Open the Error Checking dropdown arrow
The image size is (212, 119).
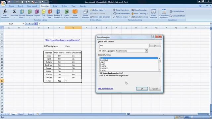point(147,14)
